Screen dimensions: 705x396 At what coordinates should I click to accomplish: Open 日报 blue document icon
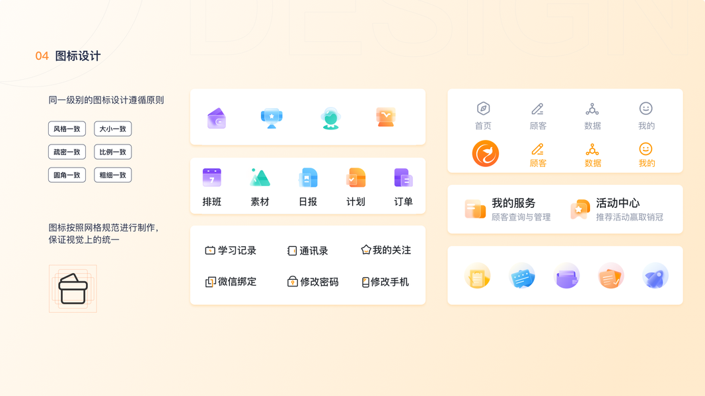(x=308, y=178)
